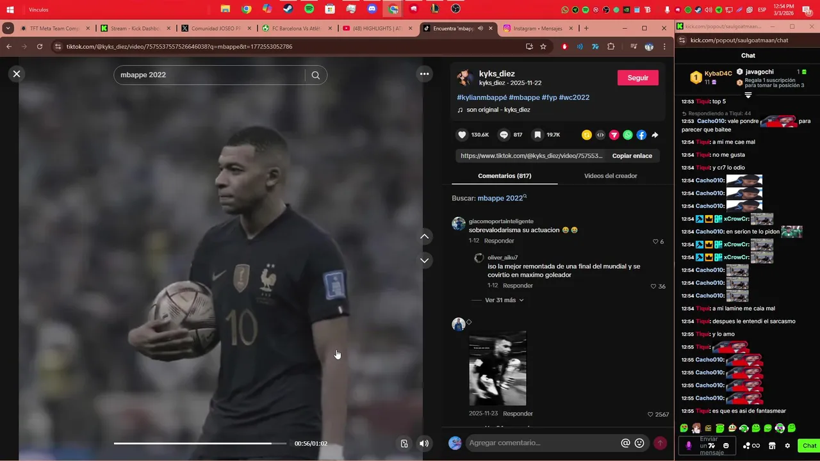The width and height of the screenshot is (820, 461).
Task: Open the three-dot more options on the video
Action: click(x=424, y=74)
